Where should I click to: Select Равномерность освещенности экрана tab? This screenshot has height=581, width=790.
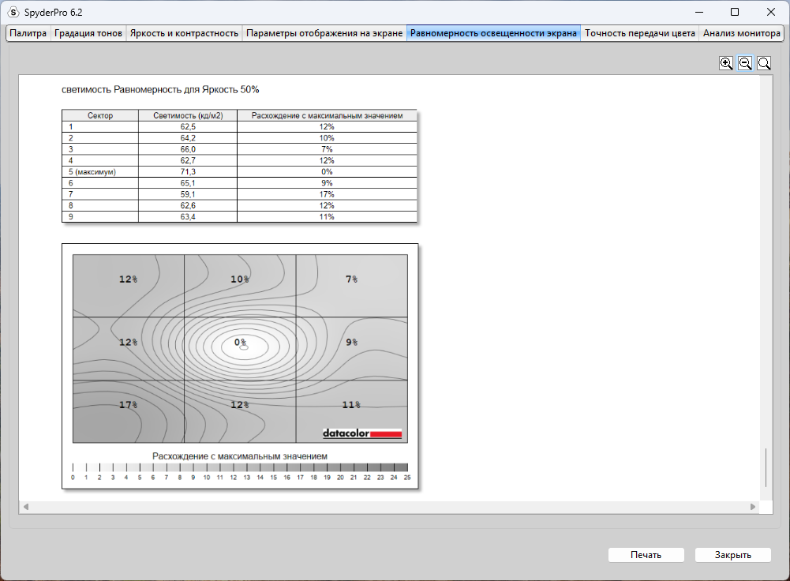pos(493,33)
